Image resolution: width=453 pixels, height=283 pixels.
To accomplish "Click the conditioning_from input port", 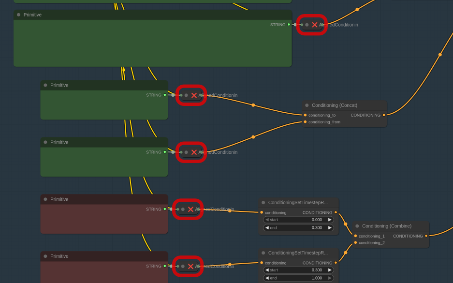I will pyautogui.click(x=305, y=122).
